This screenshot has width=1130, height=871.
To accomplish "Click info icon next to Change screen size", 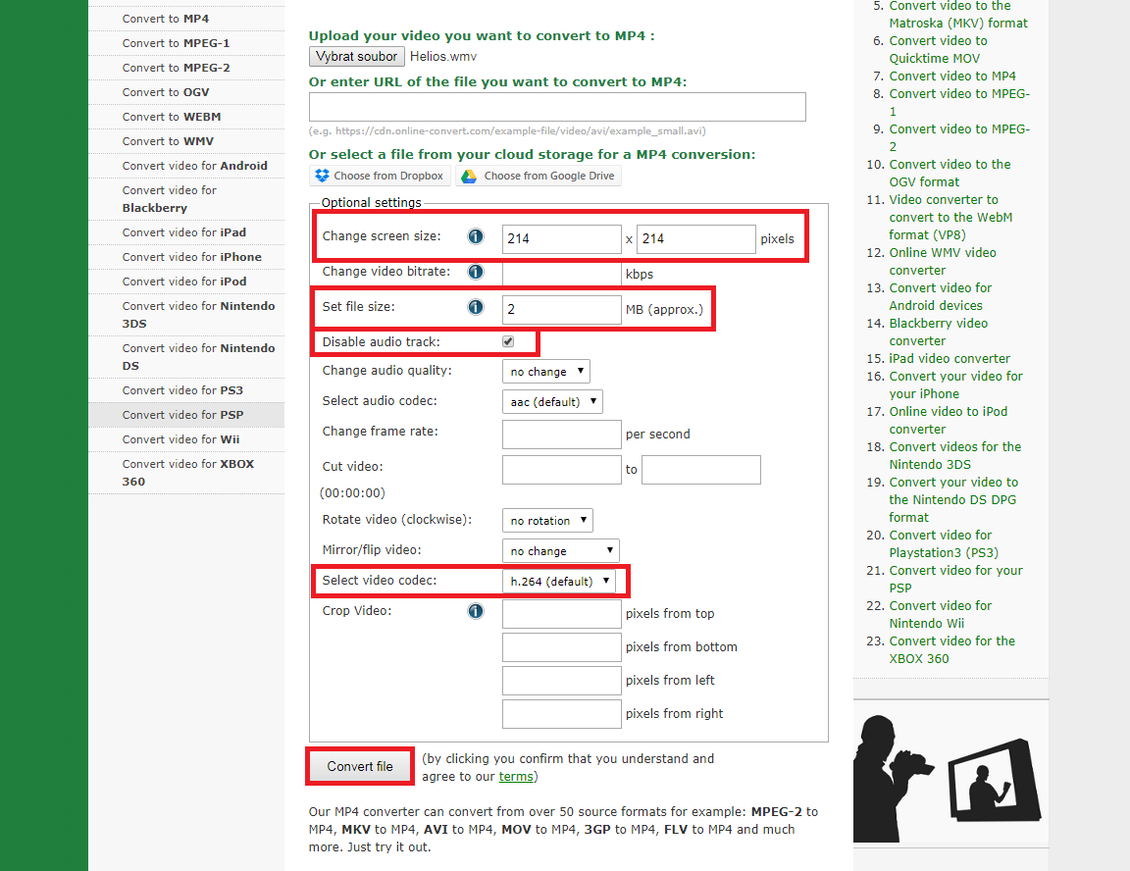I will [476, 237].
